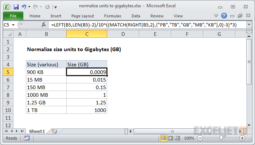The width and height of the screenshot is (255, 145).
Task: Switch to Normal view in the status bar
Action: pos(164,138)
